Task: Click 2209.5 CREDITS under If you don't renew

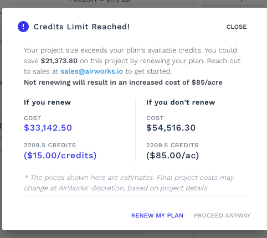Action: tap(172, 145)
